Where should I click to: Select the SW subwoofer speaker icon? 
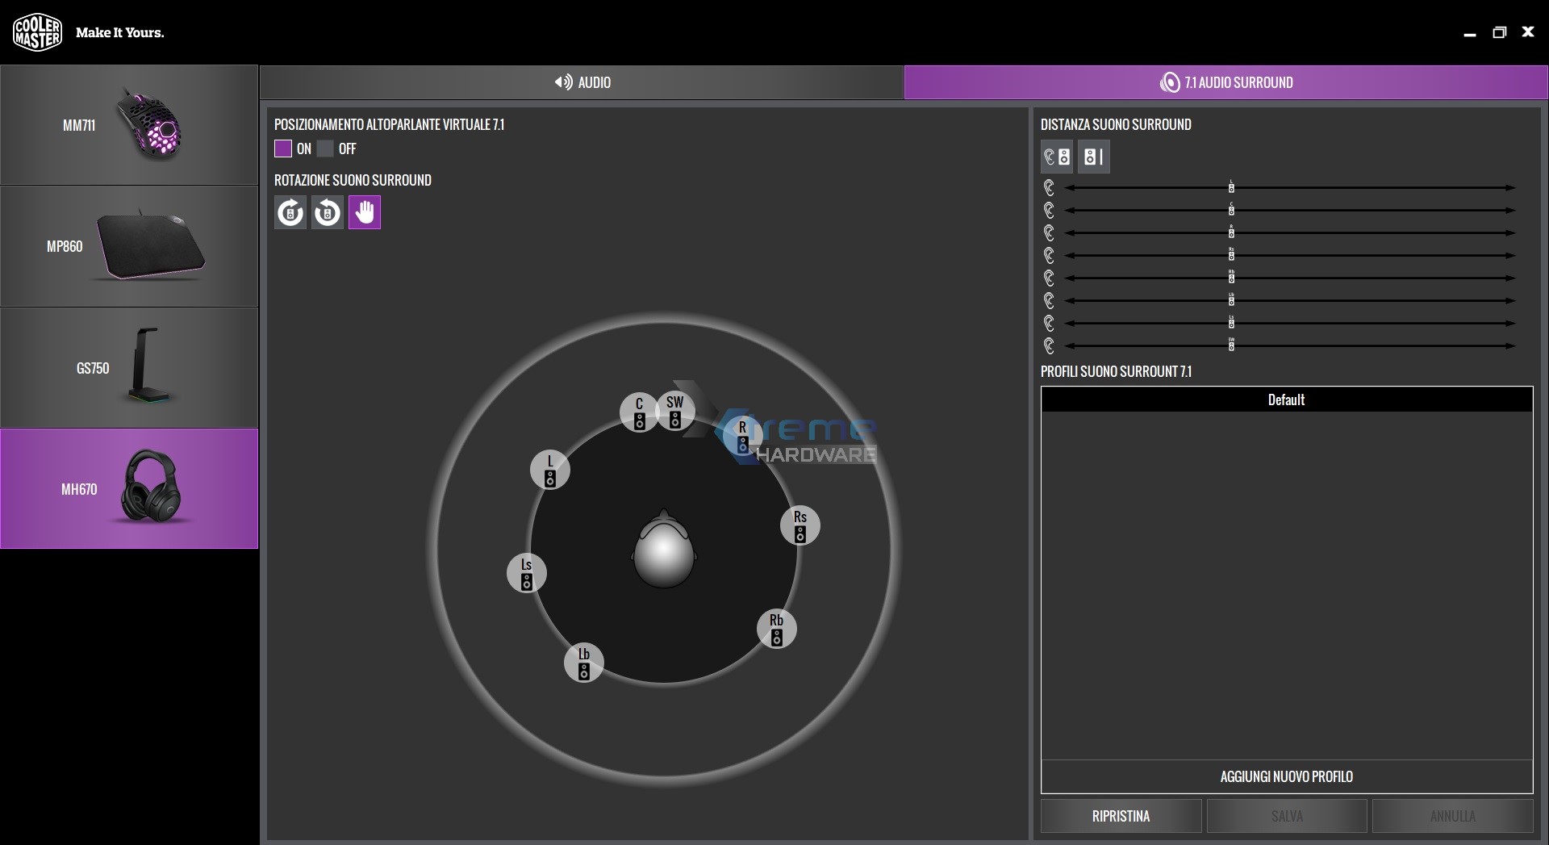(x=675, y=411)
